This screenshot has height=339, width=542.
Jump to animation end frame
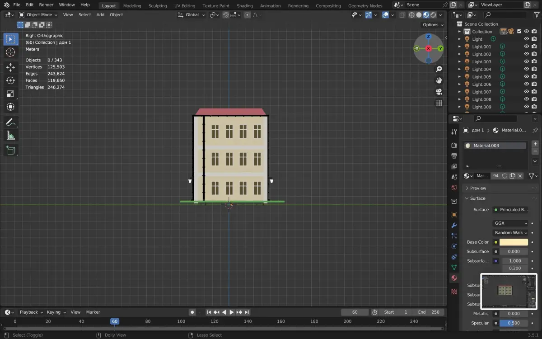tap(247, 312)
